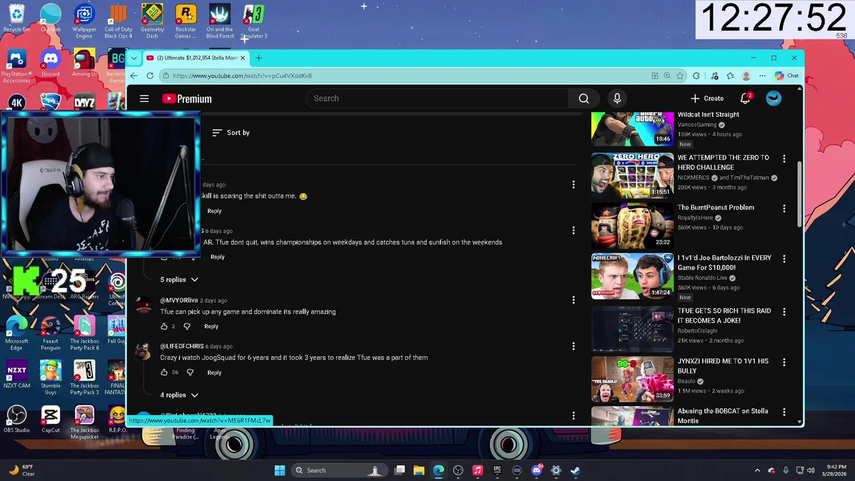Click the YouTube search input field
Viewport: 855px width, 481px height.
[438, 98]
